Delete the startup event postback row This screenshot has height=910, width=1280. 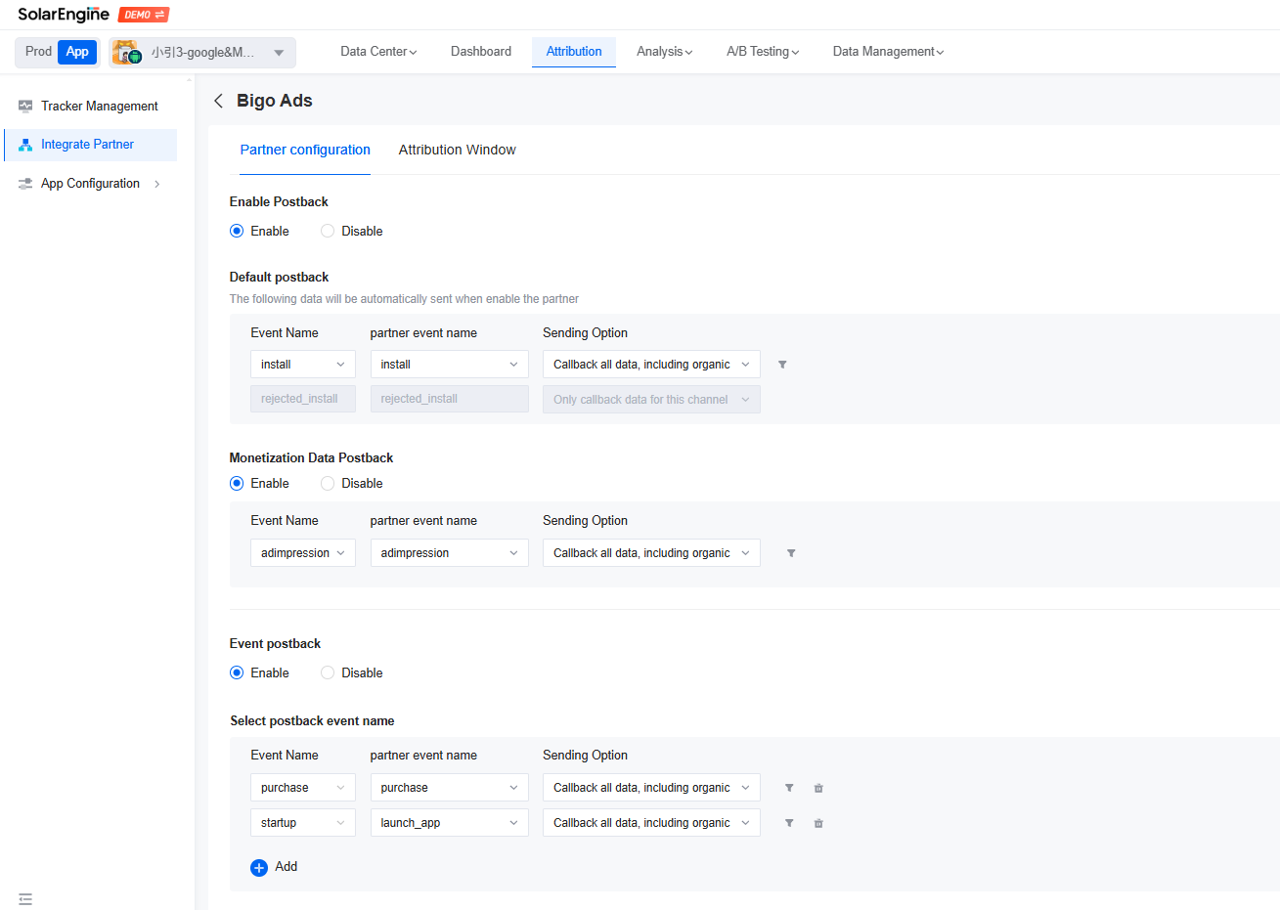(818, 822)
